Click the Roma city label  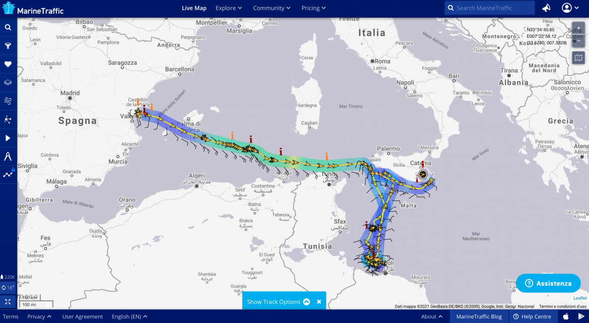click(383, 61)
